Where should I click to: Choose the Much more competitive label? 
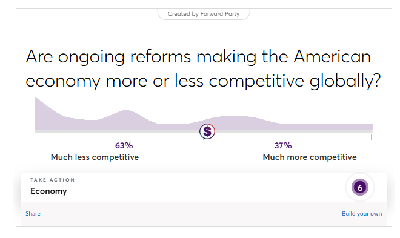coord(310,157)
